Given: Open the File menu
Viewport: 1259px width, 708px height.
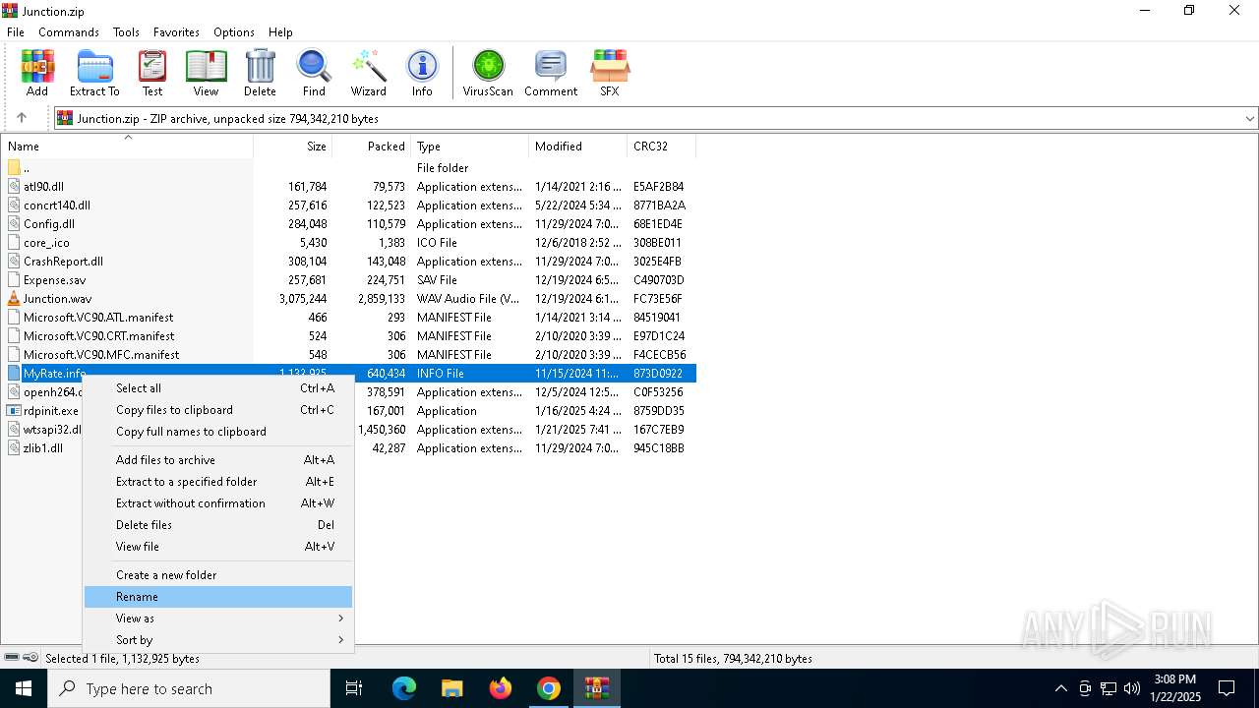Looking at the screenshot, I should point(16,32).
